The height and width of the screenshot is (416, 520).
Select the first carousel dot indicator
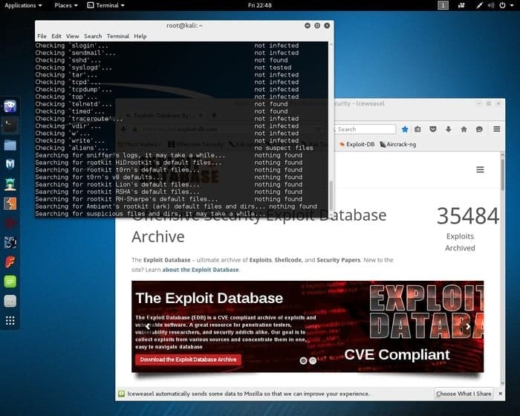click(303, 360)
